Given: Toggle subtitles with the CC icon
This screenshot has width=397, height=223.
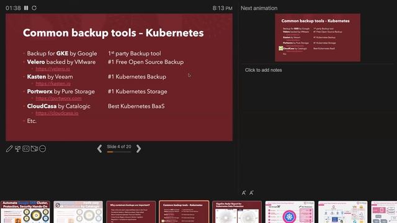Looking at the screenshot, I should point(26,149).
